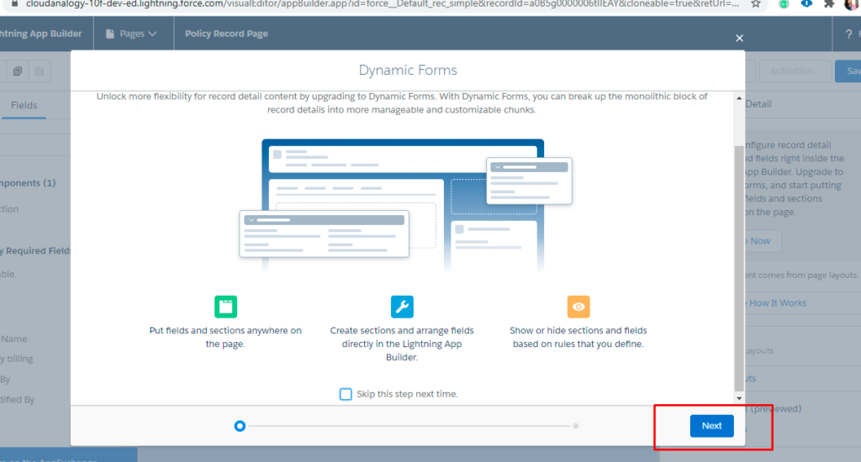861x462 pixels.
Task: Click the dialog scrollbar down arrow
Action: coord(739,398)
